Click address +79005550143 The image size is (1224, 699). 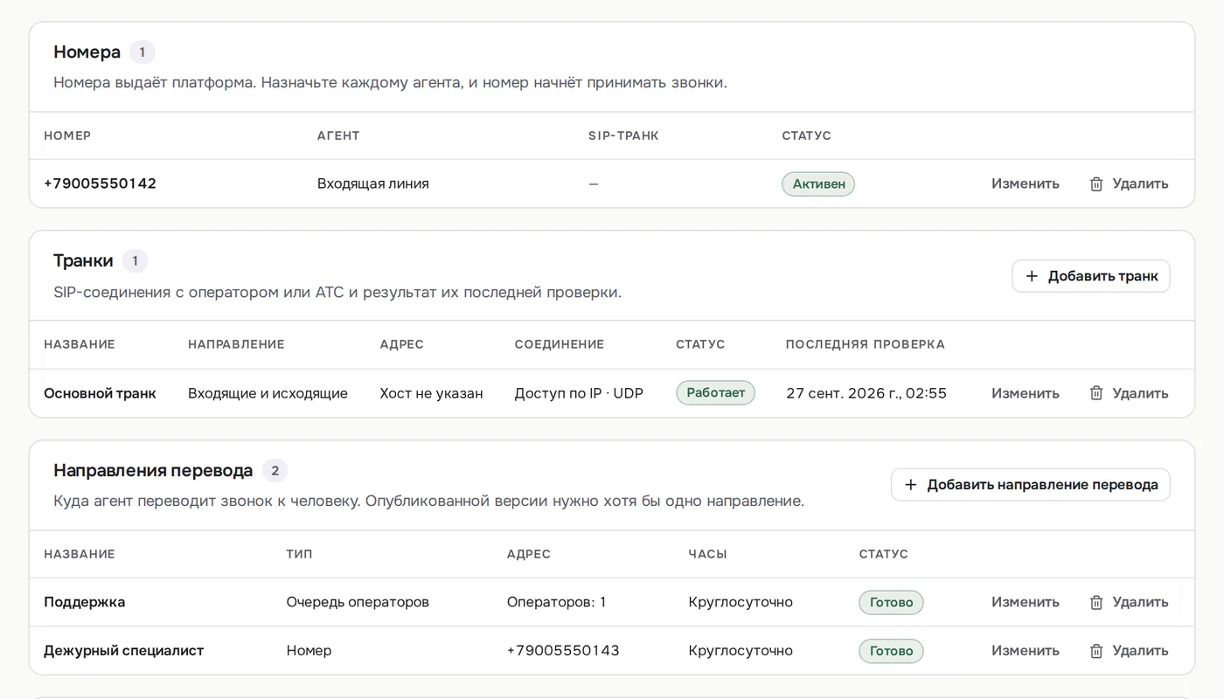(563, 651)
